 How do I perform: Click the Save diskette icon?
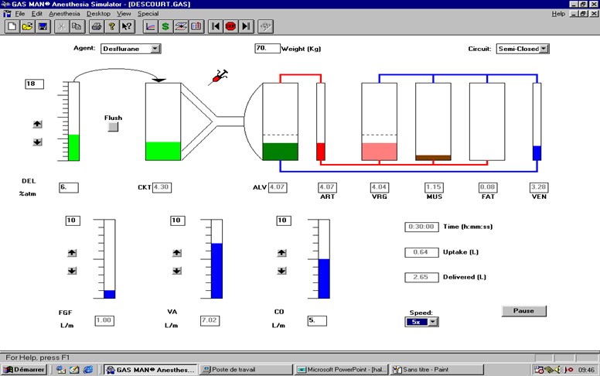(x=43, y=26)
